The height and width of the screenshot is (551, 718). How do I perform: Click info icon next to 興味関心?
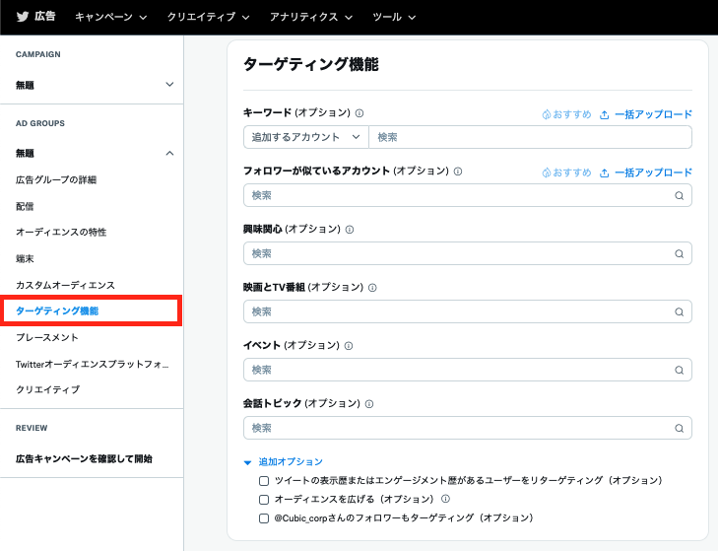pos(350,229)
